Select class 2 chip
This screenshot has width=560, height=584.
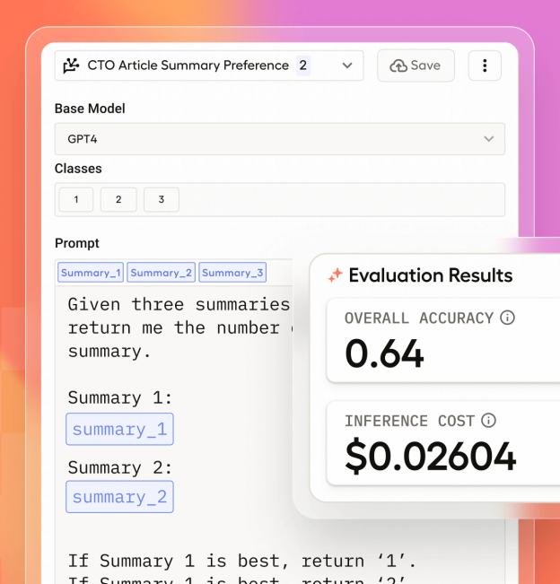(118, 200)
